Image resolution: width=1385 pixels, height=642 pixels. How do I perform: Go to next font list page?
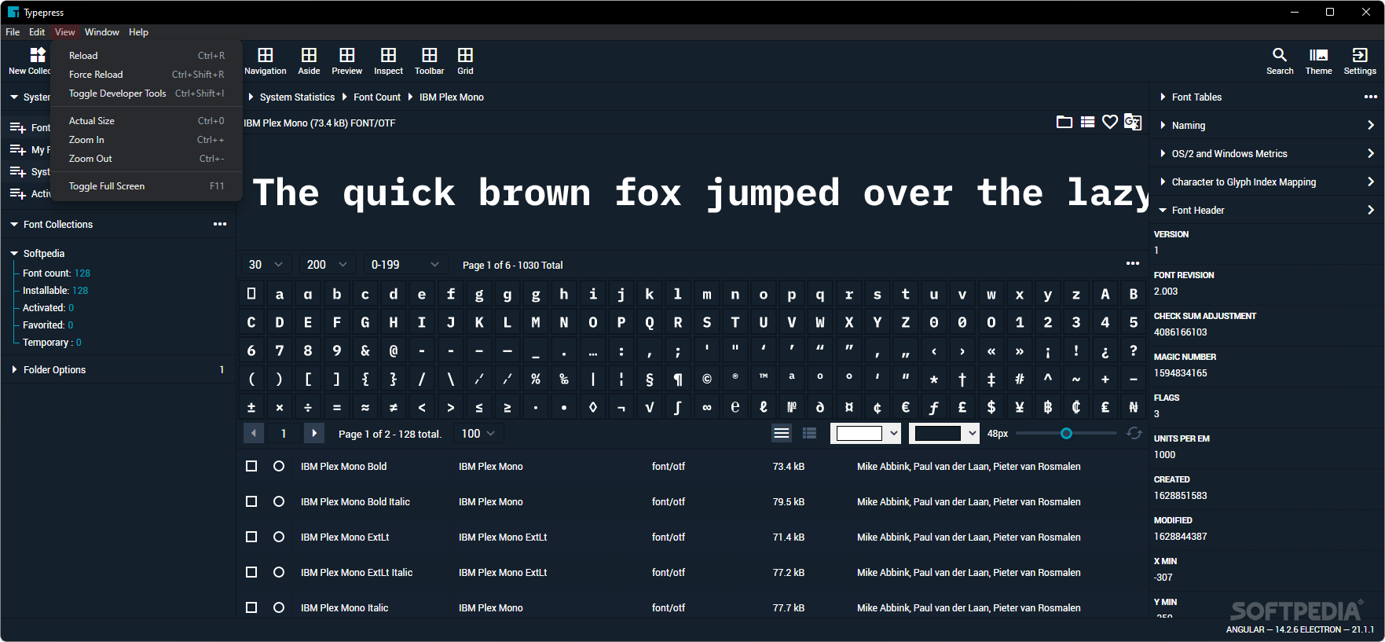tap(314, 433)
